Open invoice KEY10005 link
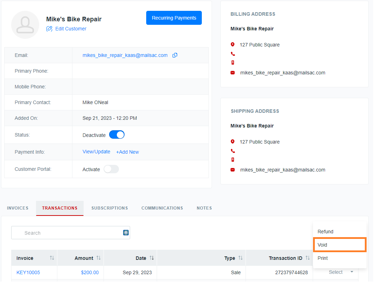Screen dimensions: 376x285 [28, 273]
